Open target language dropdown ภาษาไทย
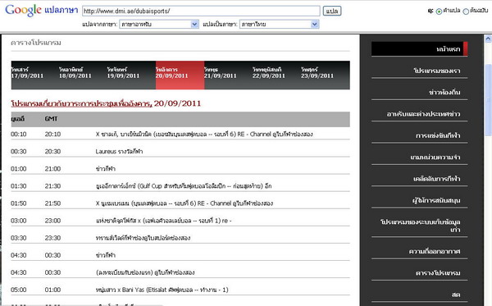492x306 pixels. pyautogui.click(x=280, y=24)
